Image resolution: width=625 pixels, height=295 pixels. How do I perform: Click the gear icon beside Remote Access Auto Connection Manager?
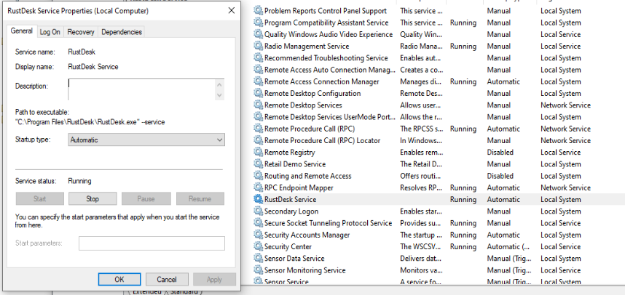tap(259, 70)
